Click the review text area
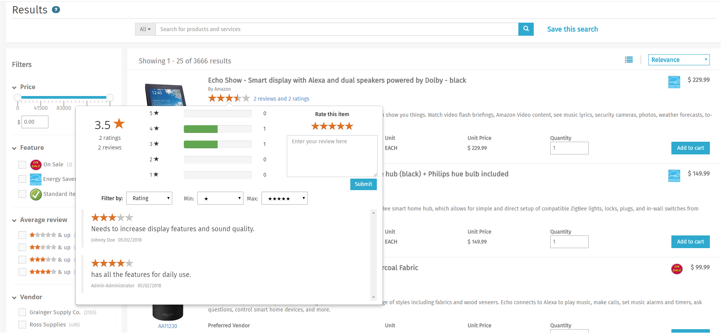The height and width of the screenshot is (333, 721). (x=332, y=156)
